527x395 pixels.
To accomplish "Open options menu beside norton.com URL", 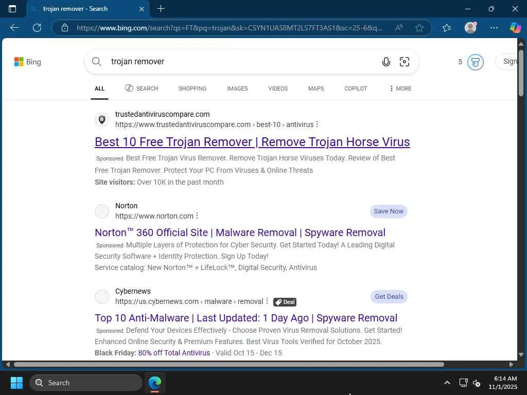I will coord(197,216).
